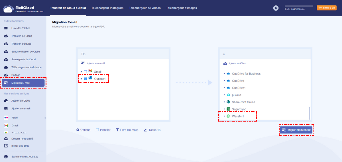Click Ajouter un e-mail in the De panel

(x=93, y=63)
